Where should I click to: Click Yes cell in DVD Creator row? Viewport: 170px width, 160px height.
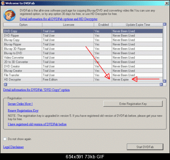coord(103,66)
